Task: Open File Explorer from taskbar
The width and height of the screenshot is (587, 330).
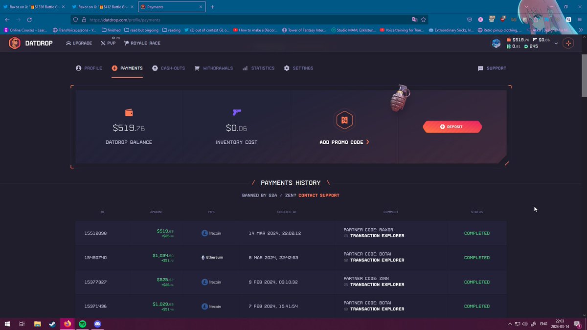Action: click(x=37, y=324)
